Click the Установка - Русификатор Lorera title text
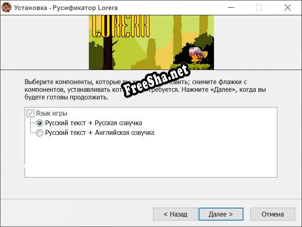The width and height of the screenshot is (302, 227). coord(66,8)
